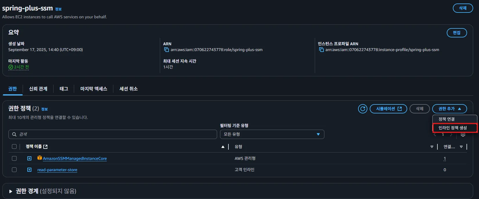Viewport: 479px width, 199px height.
Task: Toggle the 권한 추가 dropdown button
Action: (x=449, y=109)
